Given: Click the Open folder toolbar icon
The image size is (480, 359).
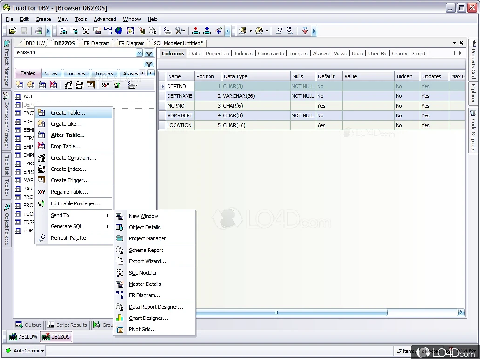Looking at the screenshot, I should click(13, 31).
